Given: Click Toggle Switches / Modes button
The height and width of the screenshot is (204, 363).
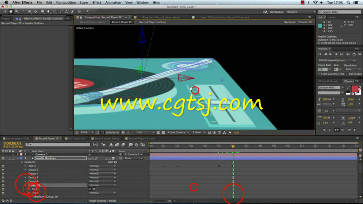Looking at the screenshot, I should [x=102, y=201].
